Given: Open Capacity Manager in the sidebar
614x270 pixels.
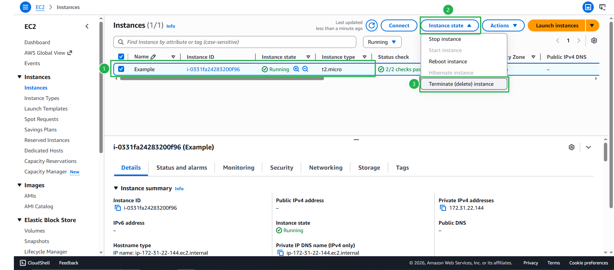Looking at the screenshot, I should [x=46, y=172].
